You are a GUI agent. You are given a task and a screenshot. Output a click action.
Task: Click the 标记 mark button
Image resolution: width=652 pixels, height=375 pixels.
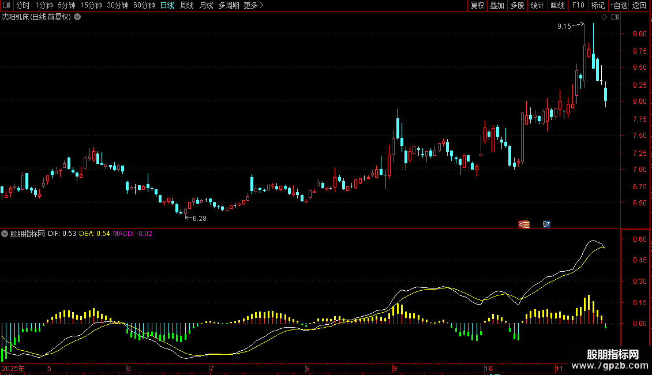(x=598, y=5)
